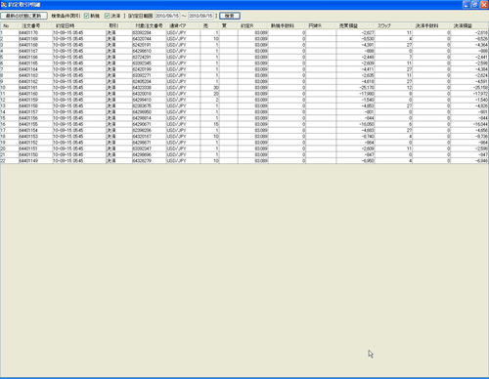Select order number 64401155 cell

(x=35, y=124)
